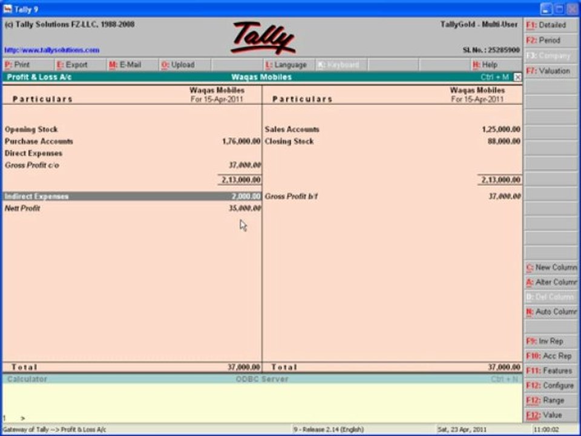
Task: Select the Direct Expenses row
Action: pos(132,153)
